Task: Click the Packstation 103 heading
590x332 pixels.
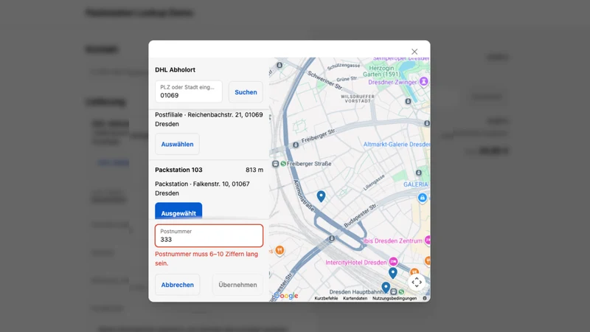Action: click(178, 170)
